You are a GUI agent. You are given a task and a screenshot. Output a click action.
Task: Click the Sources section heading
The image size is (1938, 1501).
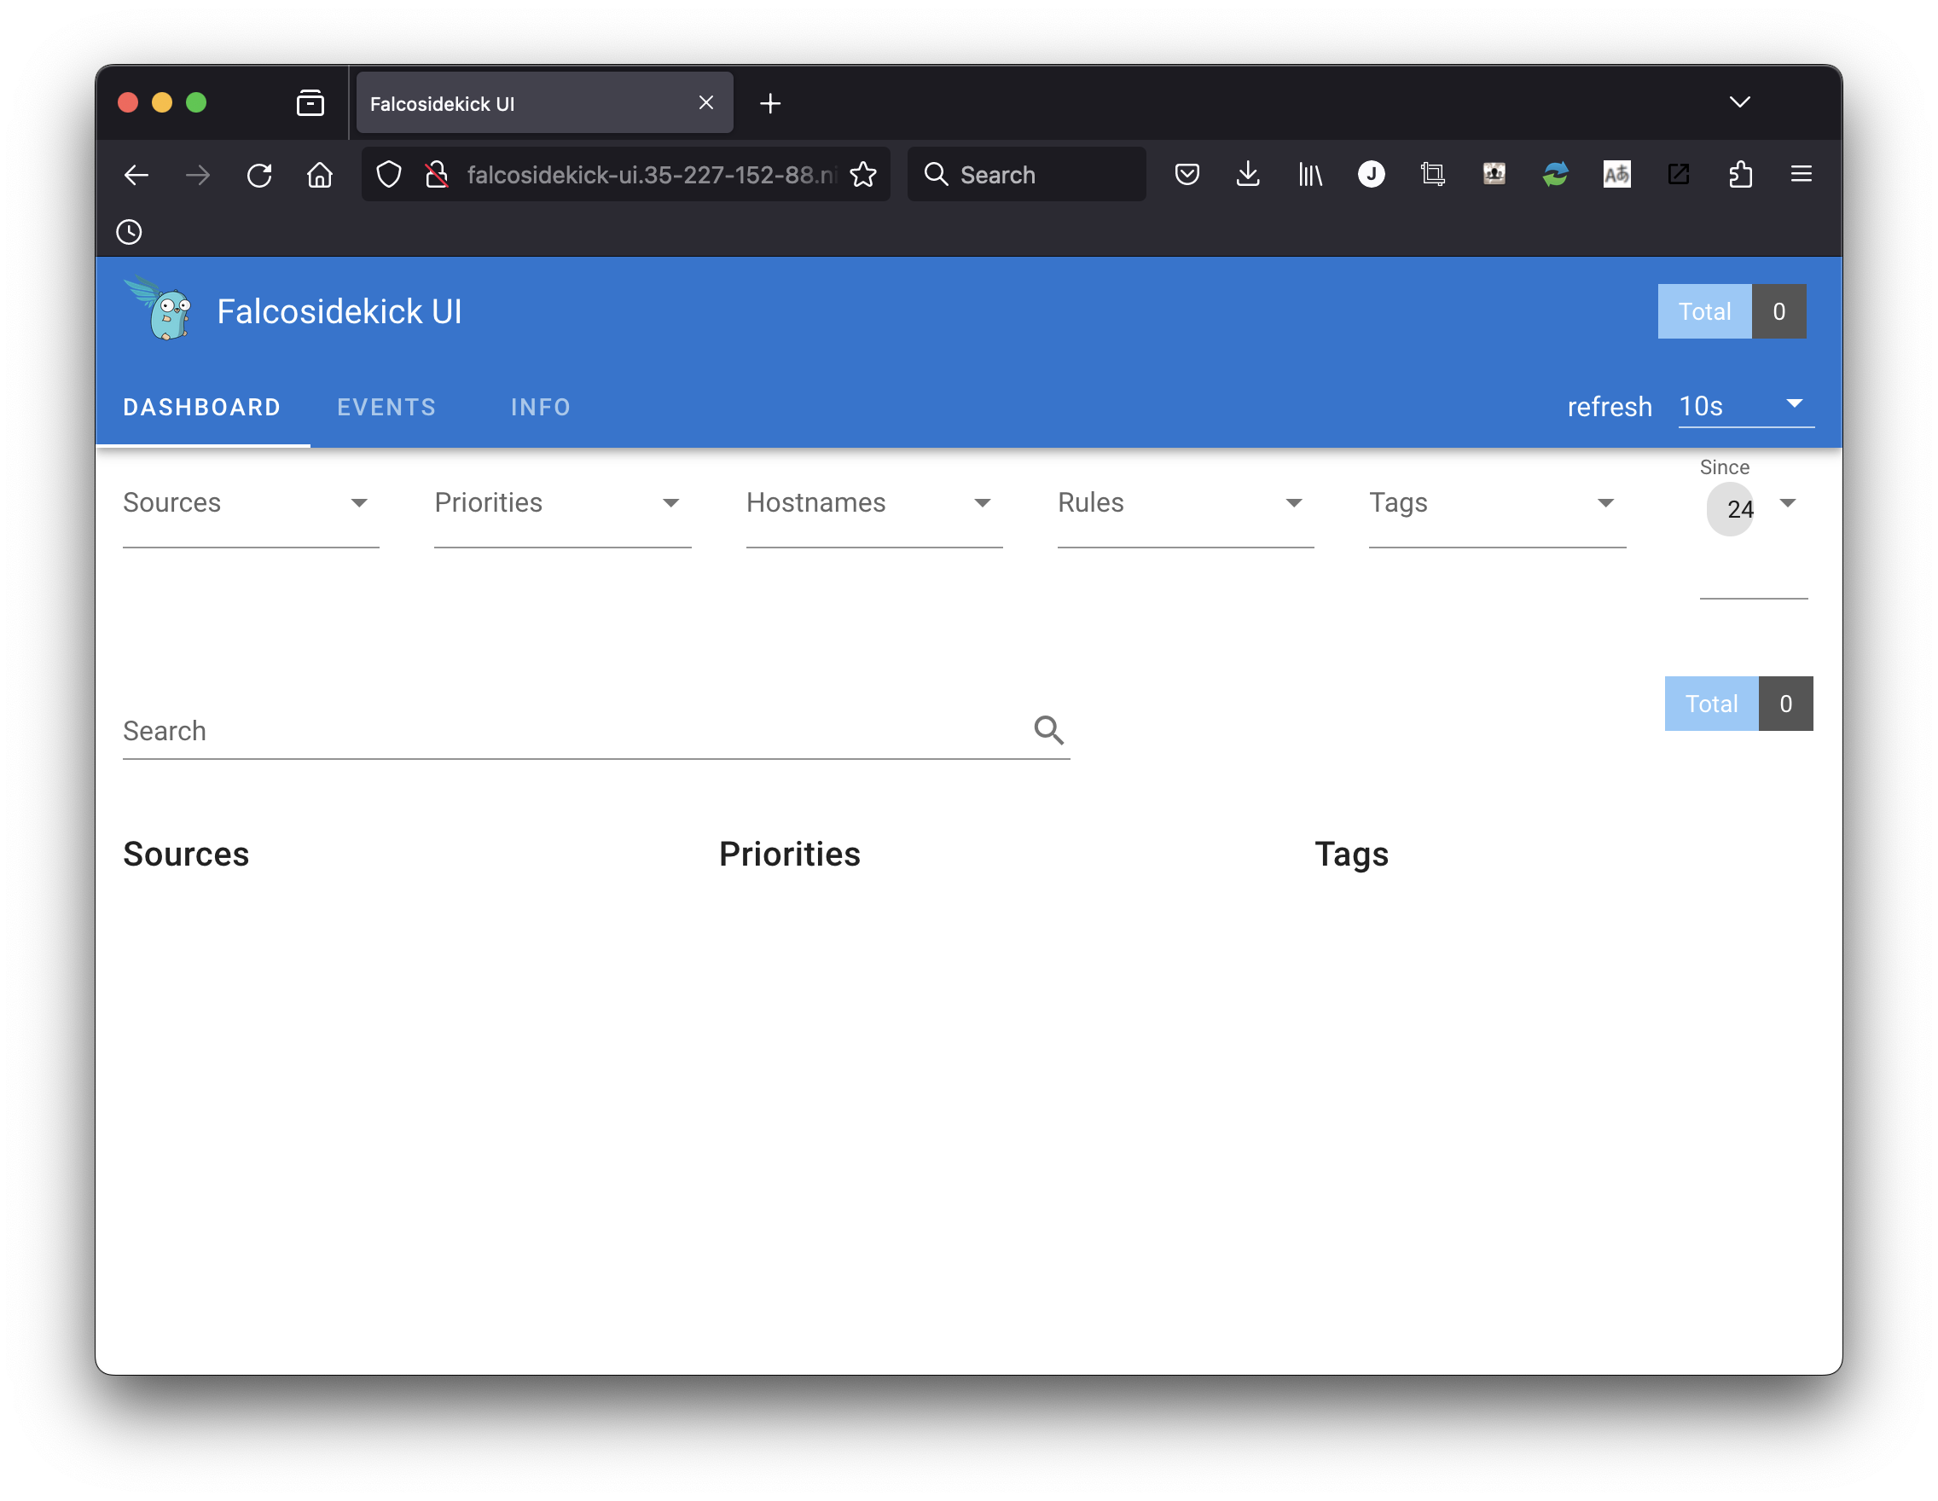click(x=186, y=855)
